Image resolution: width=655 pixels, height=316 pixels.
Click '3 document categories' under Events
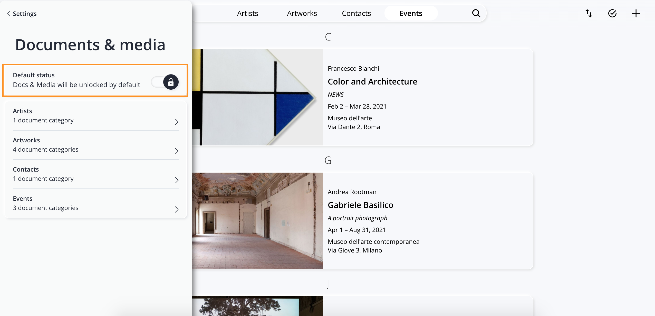[x=46, y=208]
